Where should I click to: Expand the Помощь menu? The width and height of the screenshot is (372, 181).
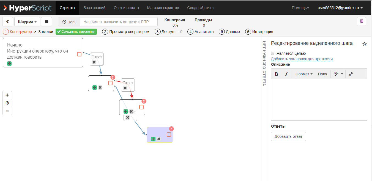tap(300, 8)
